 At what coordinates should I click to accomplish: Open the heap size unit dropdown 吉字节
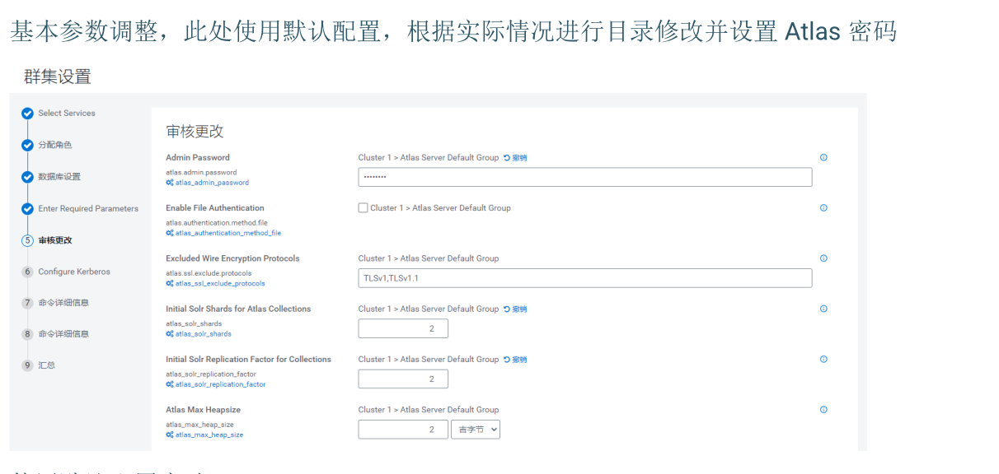476,430
